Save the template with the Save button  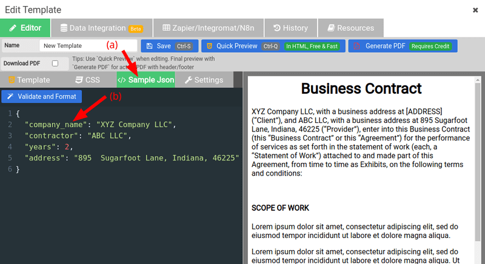click(x=170, y=46)
